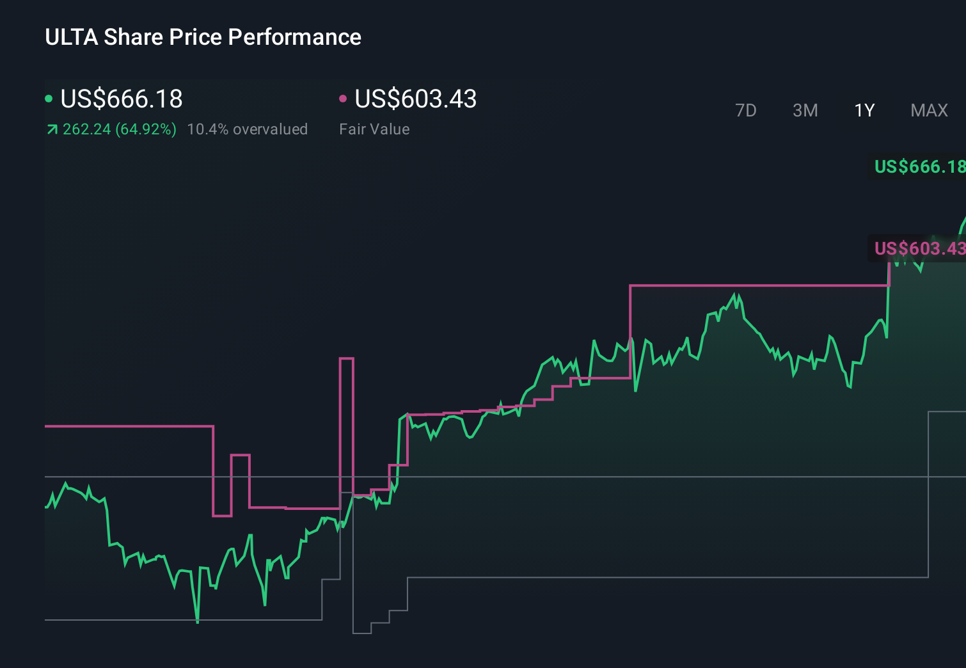
Task: Click the gray analyst range line
Action: pos(640,577)
